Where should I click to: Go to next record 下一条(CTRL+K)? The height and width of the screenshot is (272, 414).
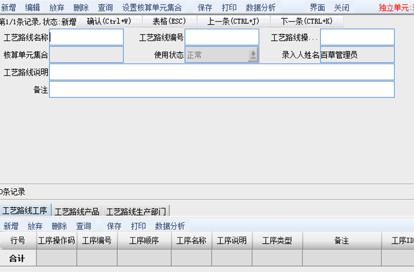(x=307, y=21)
